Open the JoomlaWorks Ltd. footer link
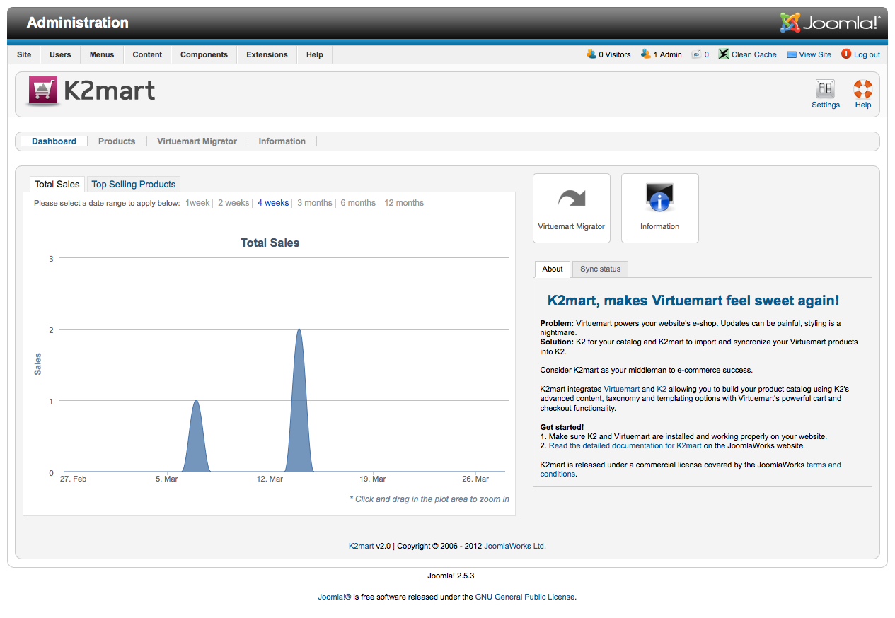The height and width of the screenshot is (618, 895). click(515, 546)
